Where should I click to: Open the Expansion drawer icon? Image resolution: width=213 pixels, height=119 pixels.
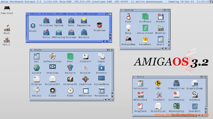(x=84, y=20)
